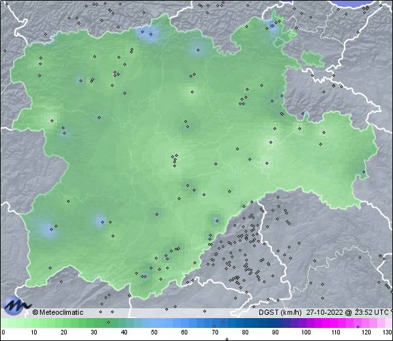Click scale label 20

point(64,332)
